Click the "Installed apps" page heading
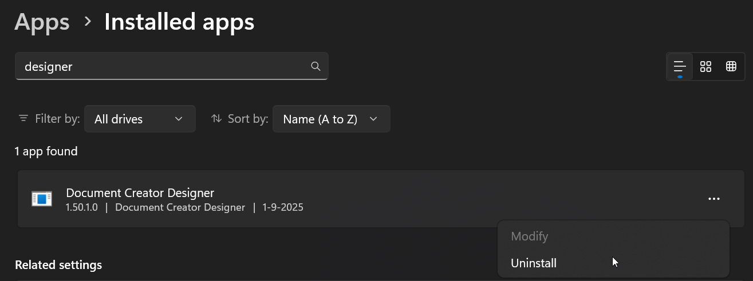 click(x=179, y=22)
